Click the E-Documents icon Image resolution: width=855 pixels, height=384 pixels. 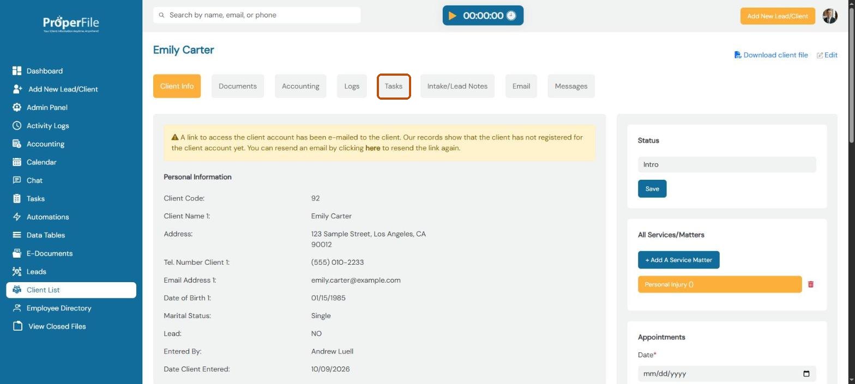coord(17,253)
